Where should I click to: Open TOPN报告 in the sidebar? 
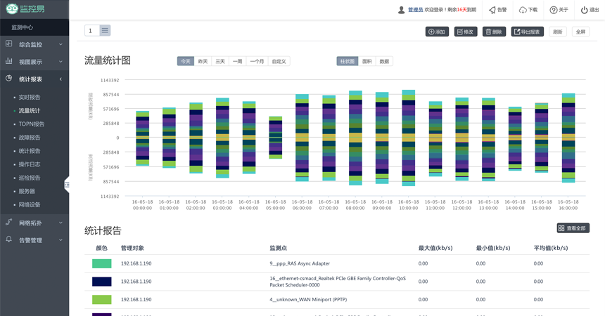click(x=31, y=124)
